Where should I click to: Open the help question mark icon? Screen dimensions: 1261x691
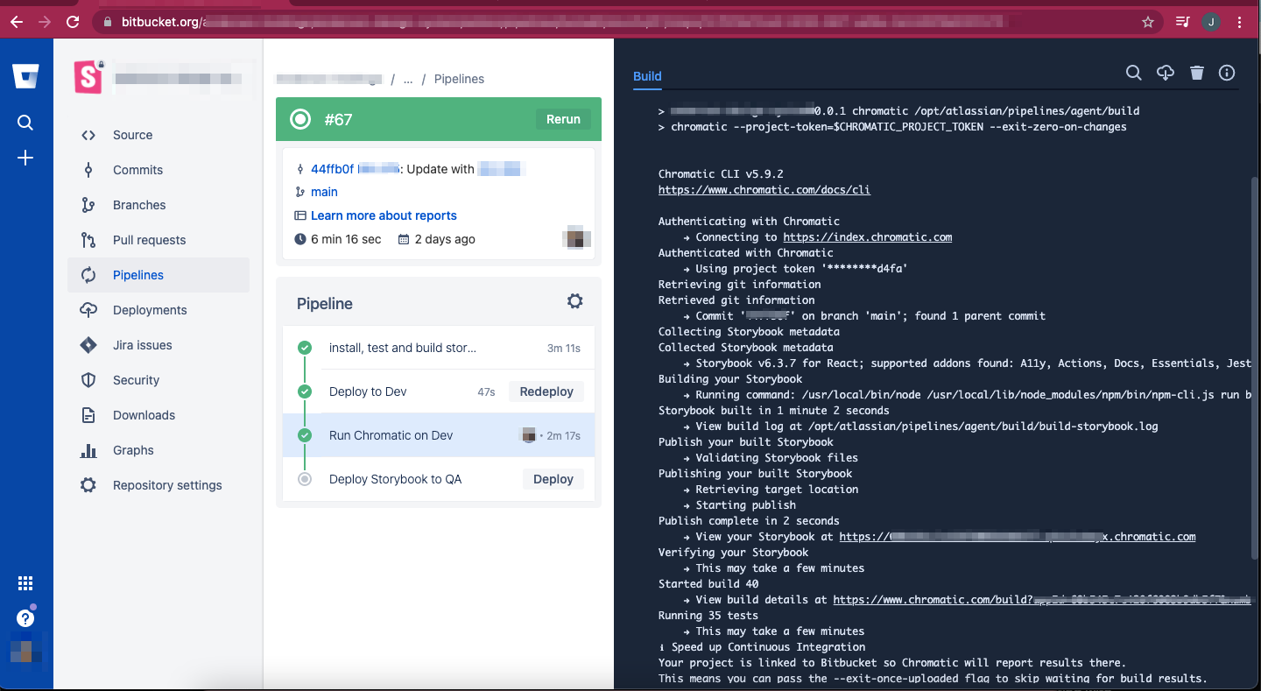pos(25,618)
